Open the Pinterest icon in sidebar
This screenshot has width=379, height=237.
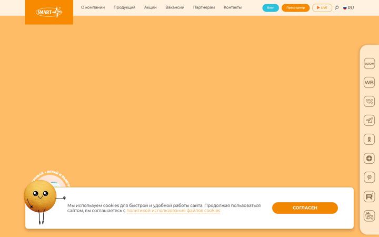(x=369, y=177)
